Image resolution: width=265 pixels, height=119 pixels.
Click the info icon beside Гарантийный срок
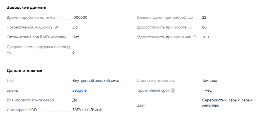click(x=173, y=90)
